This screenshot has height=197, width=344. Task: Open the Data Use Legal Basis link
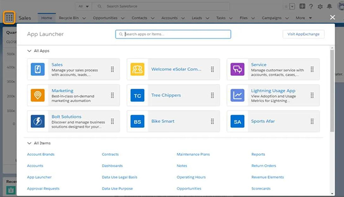119,177
